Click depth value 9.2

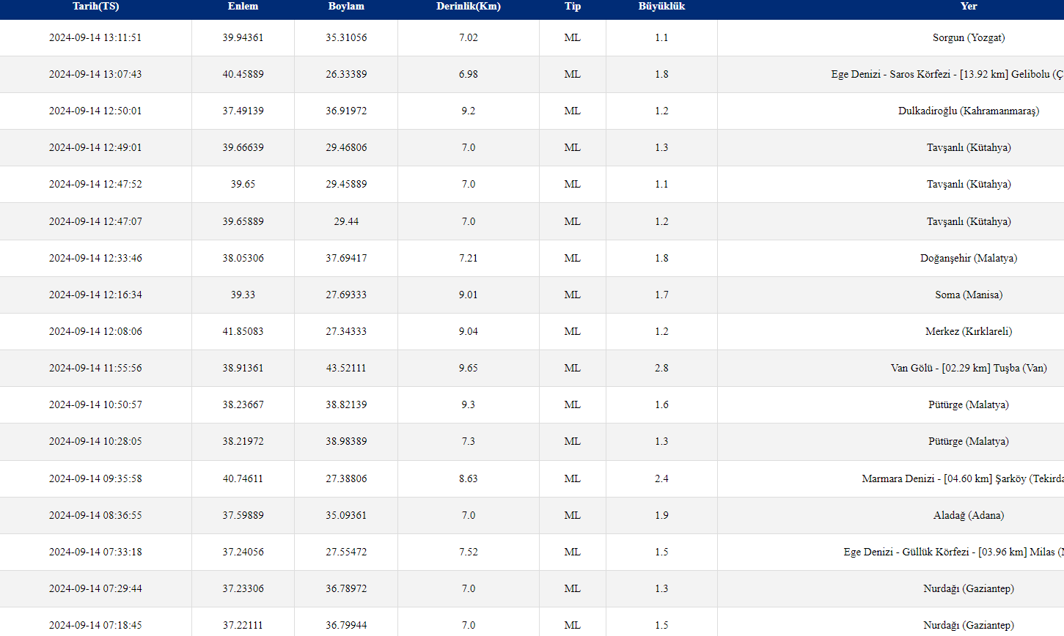(x=469, y=111)
